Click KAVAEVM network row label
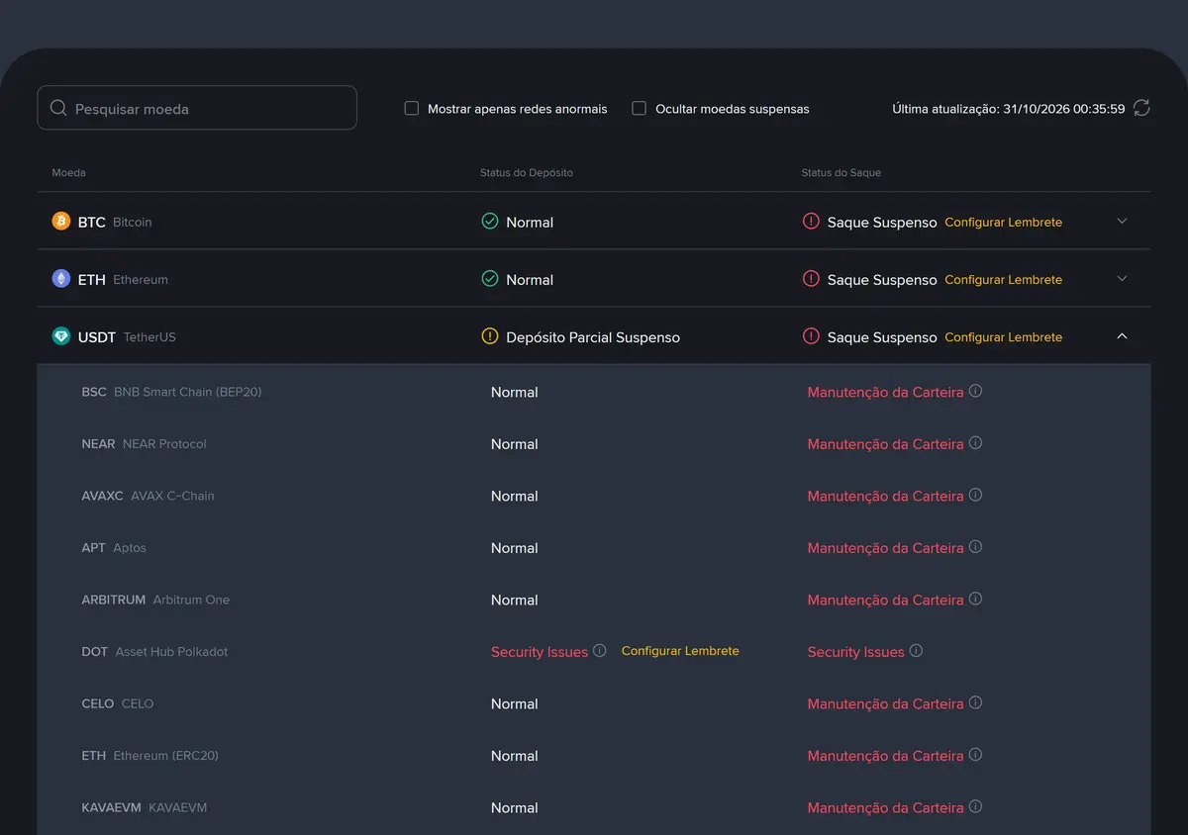This screenshot has width=1188, height=835. click(x=145, y=807)
